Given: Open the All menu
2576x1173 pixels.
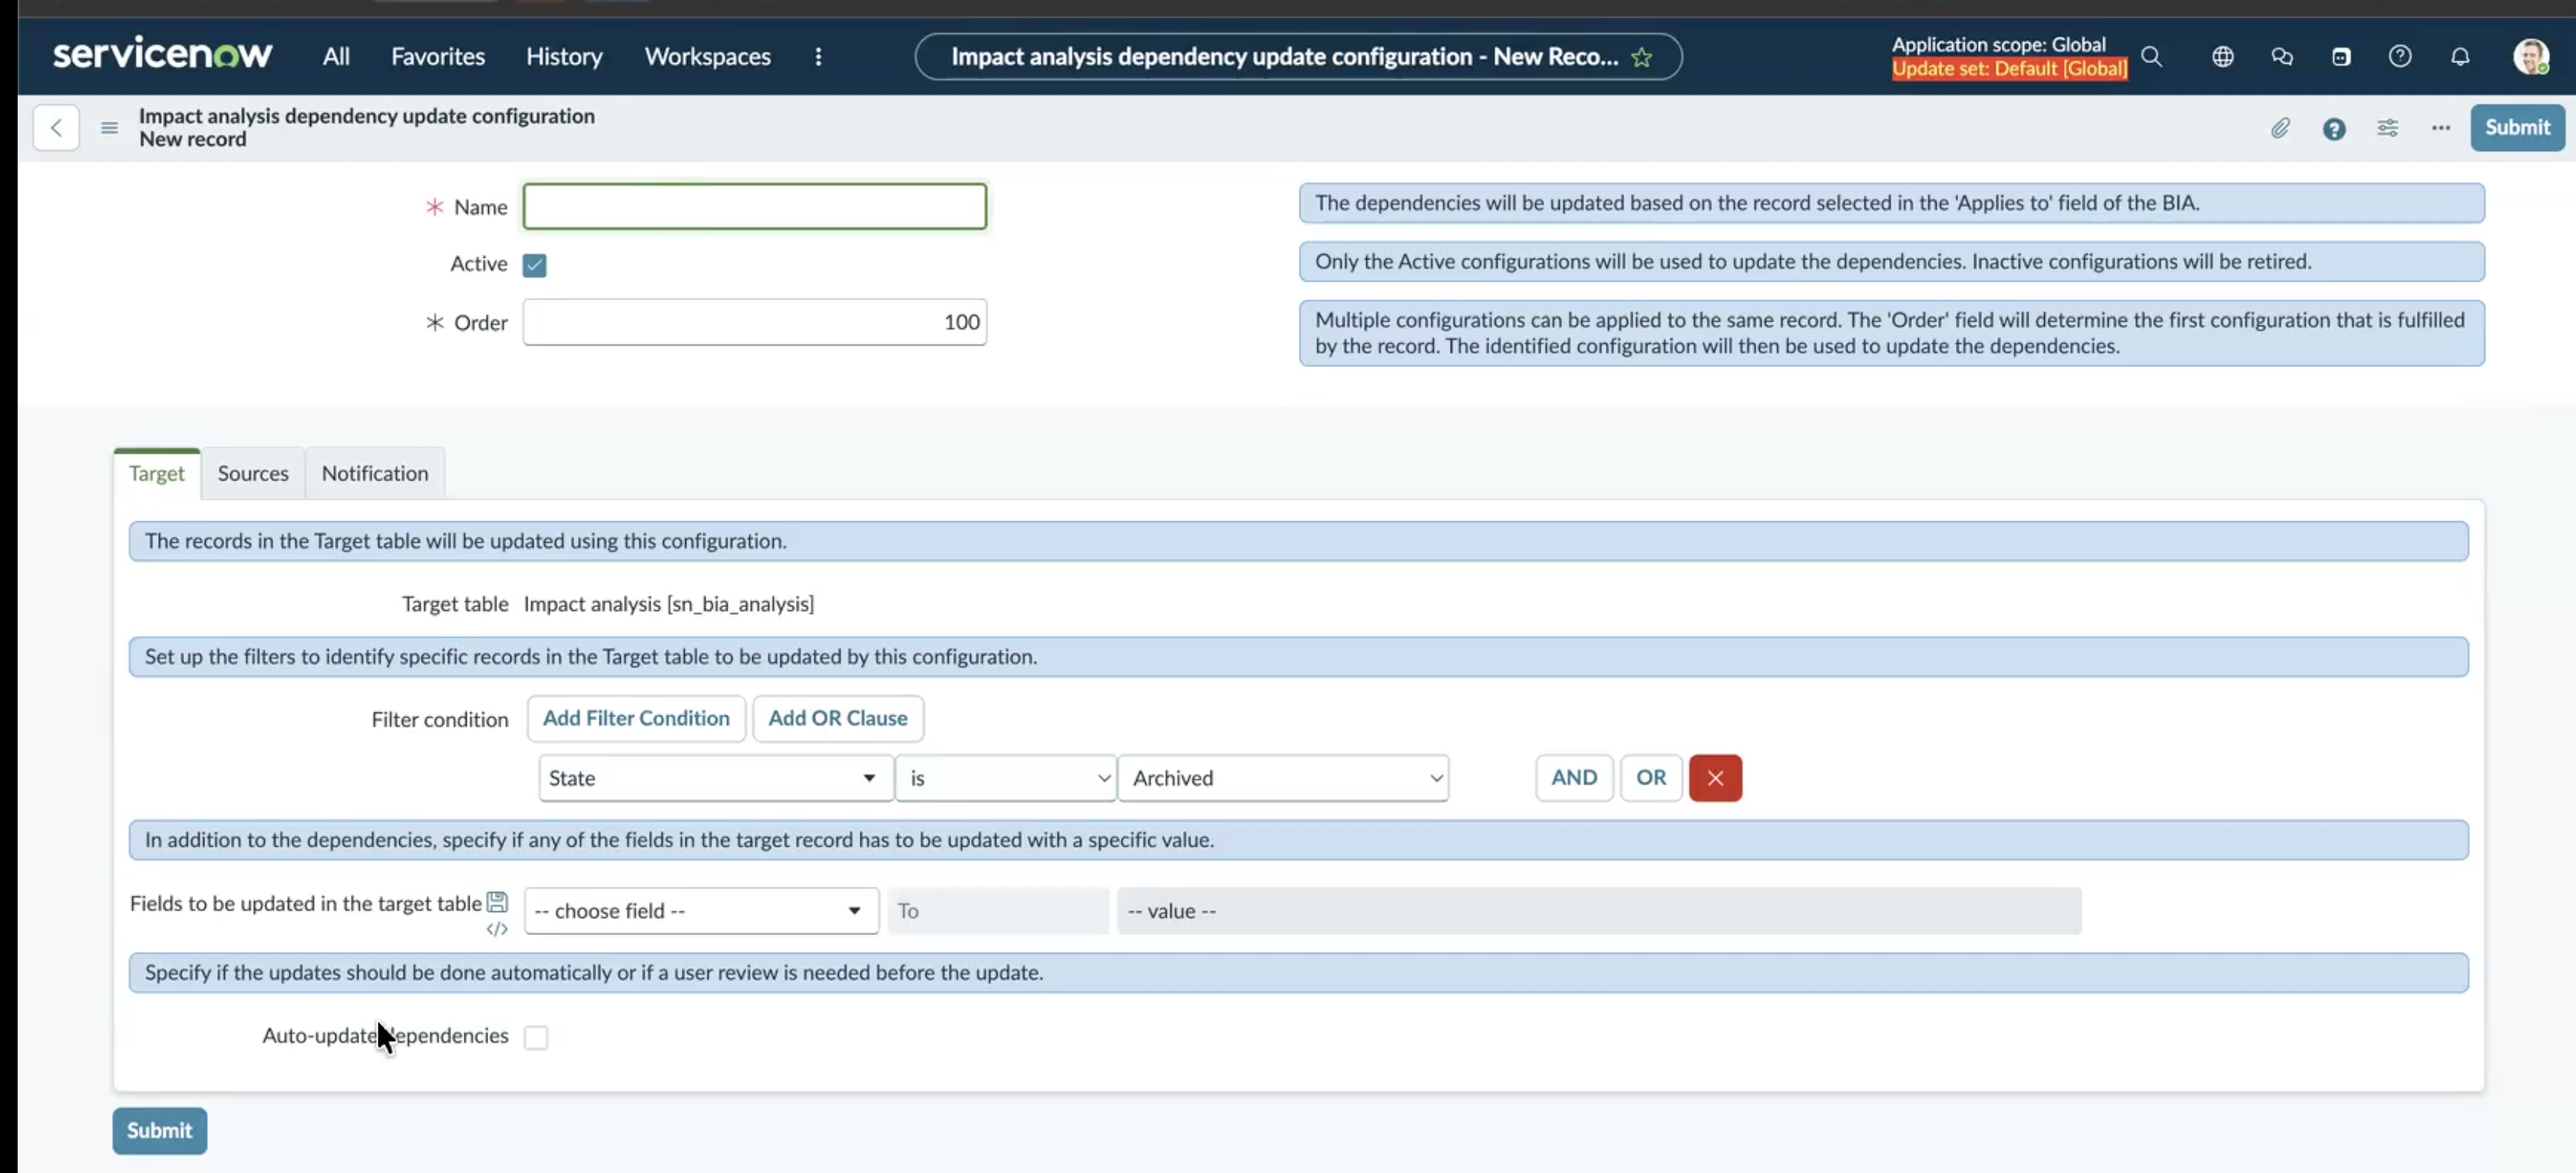Looking at the screenshot, I should pyautogui.click(x=336, y=57).
